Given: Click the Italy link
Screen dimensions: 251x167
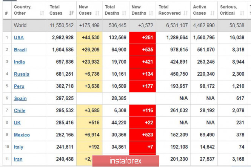Looking at the screenshot, I should click(x=18, y=147).
